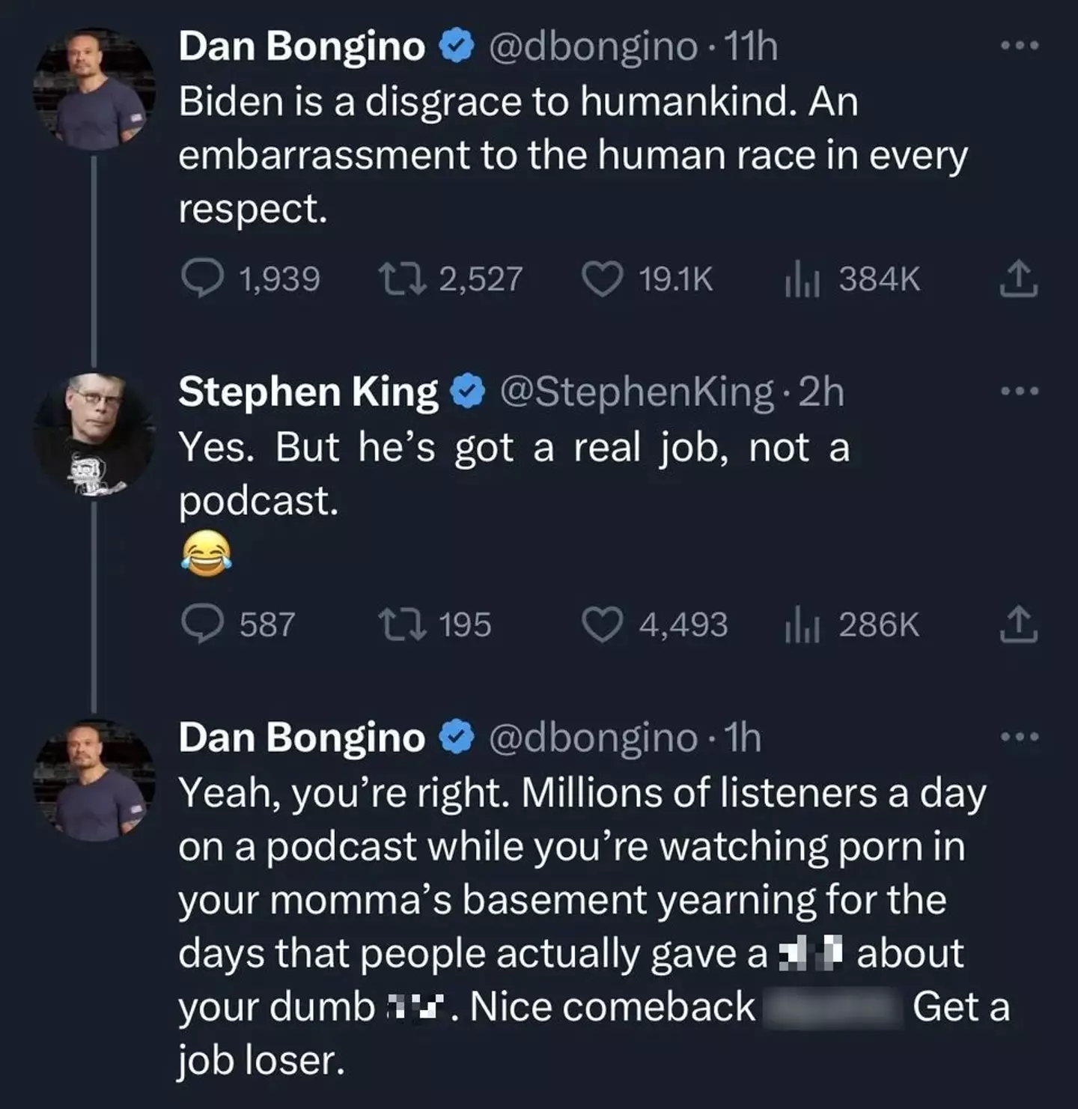Open Dan Bongino's avatar in top tweet
Image resolution: width=1078 pixels, height=1109 pixels.
[x=94, y=89]
